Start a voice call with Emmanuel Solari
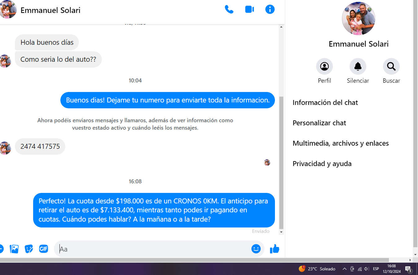Image resolution: width=418 pixels, height=275 pixels. click(229, 10)
